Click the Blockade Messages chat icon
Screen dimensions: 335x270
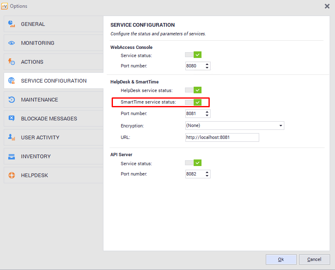(x=12, y=119)
